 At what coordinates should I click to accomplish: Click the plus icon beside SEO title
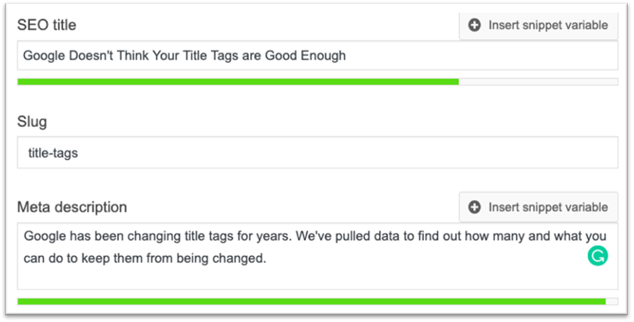click(x=474, y=25)
